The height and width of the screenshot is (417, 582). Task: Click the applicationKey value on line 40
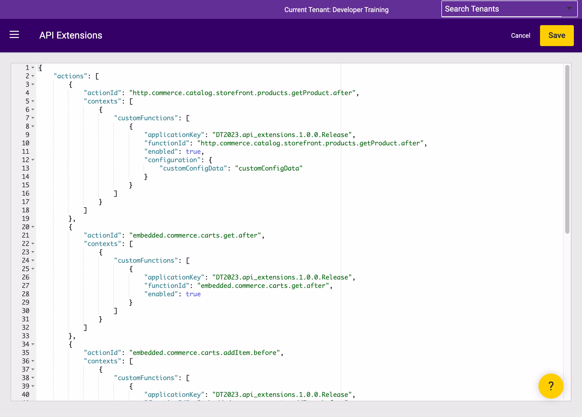tap(282, 395)
